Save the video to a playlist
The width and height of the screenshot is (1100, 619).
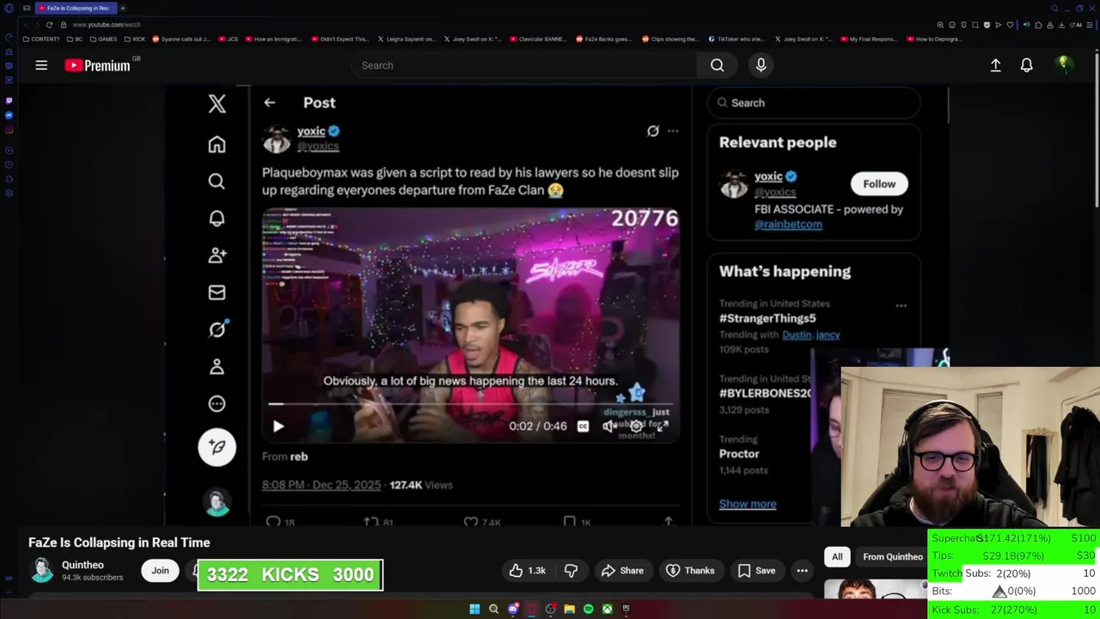[756, 571]
